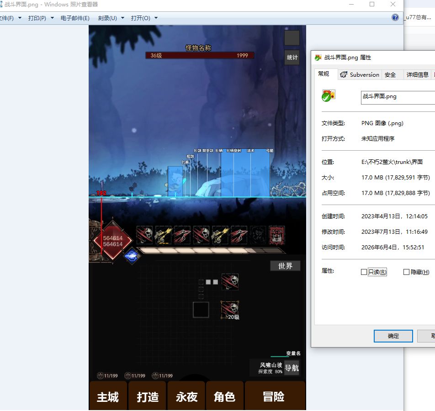
Task: Activate the blue lightning skill diamond
Action: (x=132, y=256)
